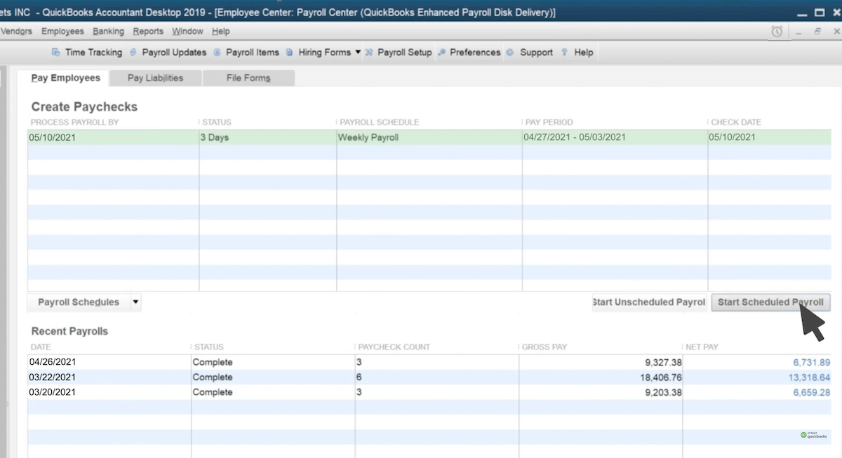This screenshot has height=458, width=842.
Task: Click the PAY PERIOD column header
Action: click(x=549, y=123)
